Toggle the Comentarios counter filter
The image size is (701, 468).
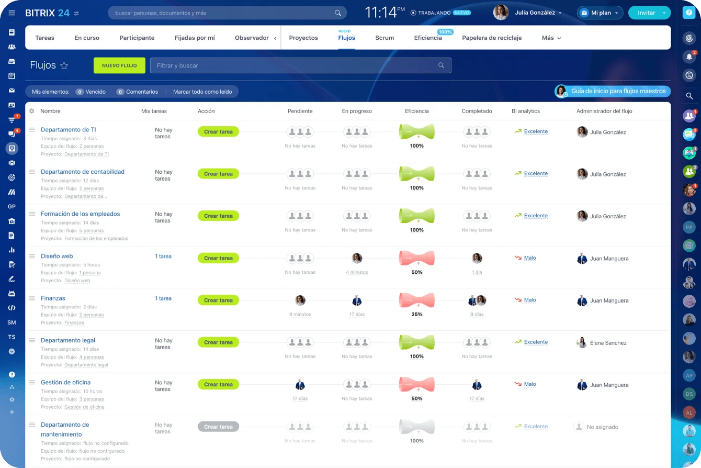click(x=137, y=92)
